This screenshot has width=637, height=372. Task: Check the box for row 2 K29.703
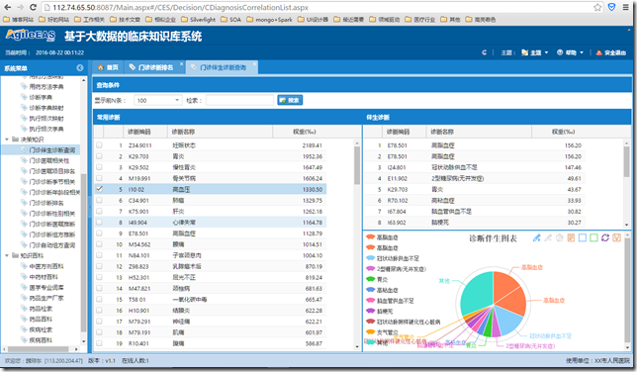[99, 156]
